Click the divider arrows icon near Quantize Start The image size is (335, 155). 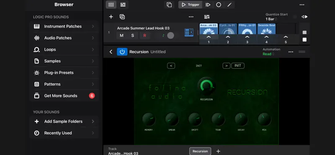tap(304, 17)
